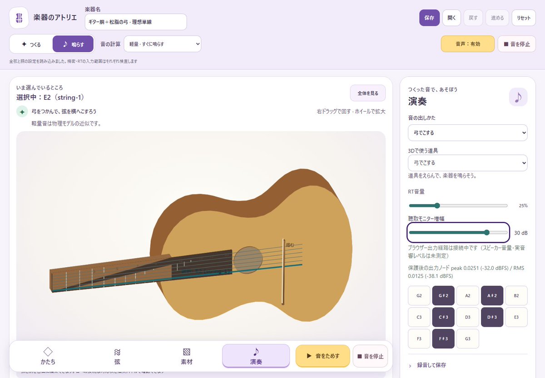Play the A2 note key
Screen dimensions: 545x378
point(468,295)
